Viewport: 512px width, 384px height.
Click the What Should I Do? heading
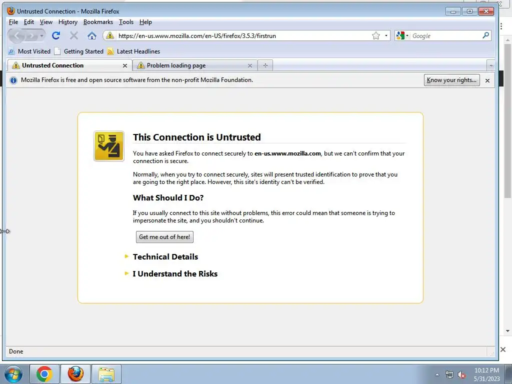(168, 198)
